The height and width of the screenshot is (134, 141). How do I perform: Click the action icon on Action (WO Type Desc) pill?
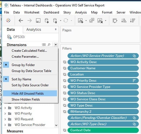pyautogui.click(x=134, y=124)
